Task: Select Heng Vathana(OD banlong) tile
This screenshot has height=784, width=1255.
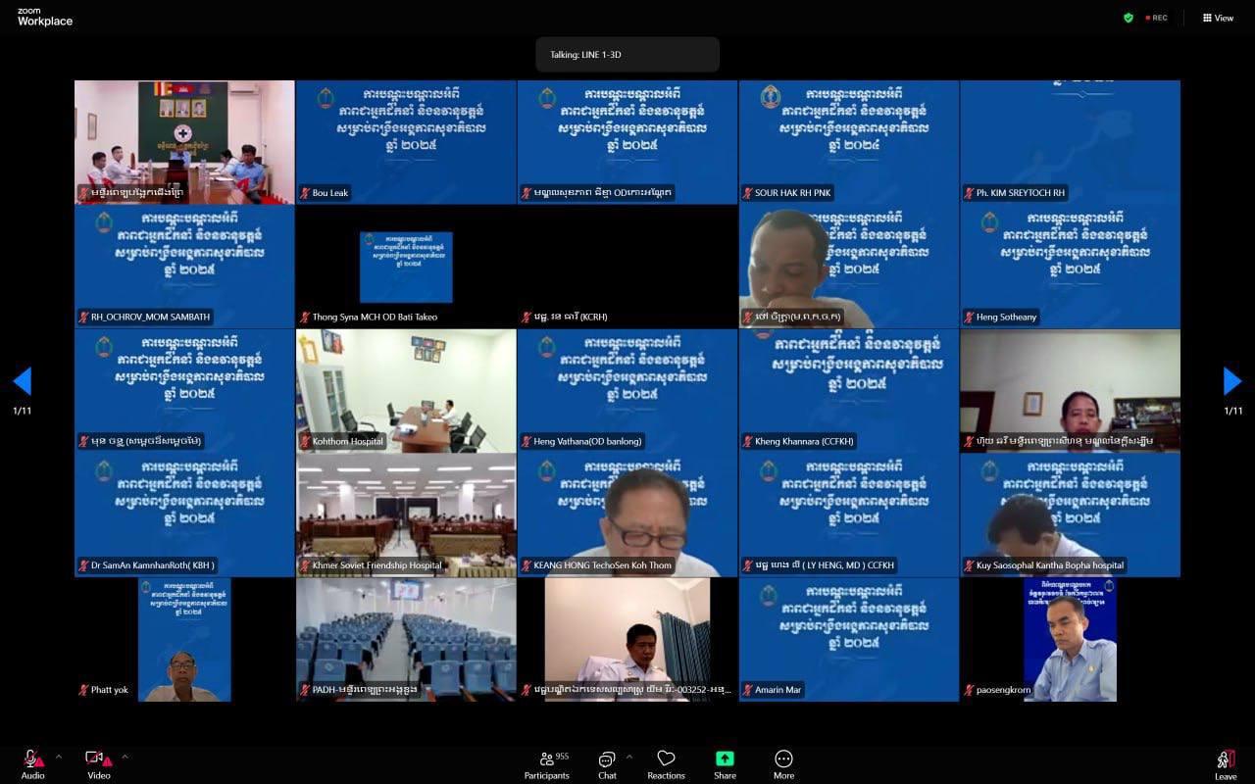Action: coord(627,391)
